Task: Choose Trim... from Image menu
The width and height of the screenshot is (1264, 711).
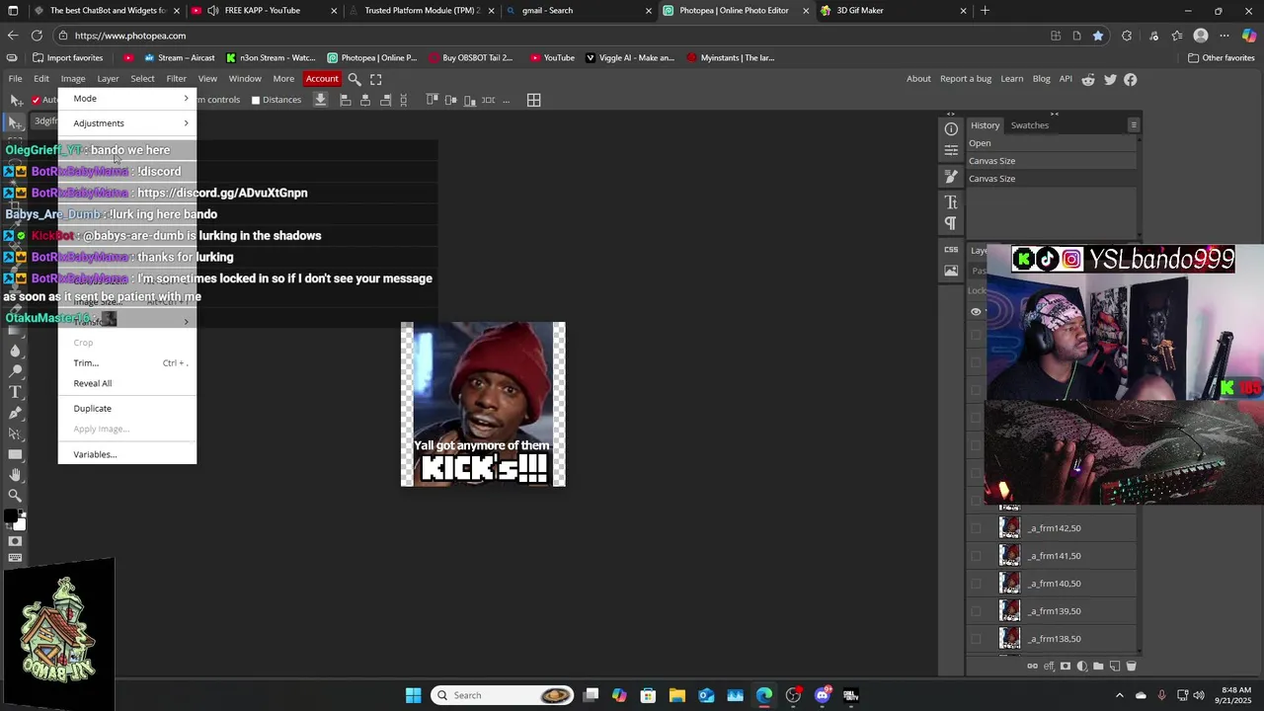Action: coord(127,363)
